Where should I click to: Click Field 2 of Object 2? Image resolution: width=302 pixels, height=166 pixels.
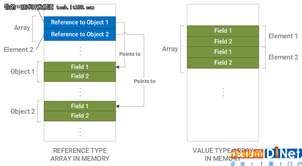coord(80,116)
